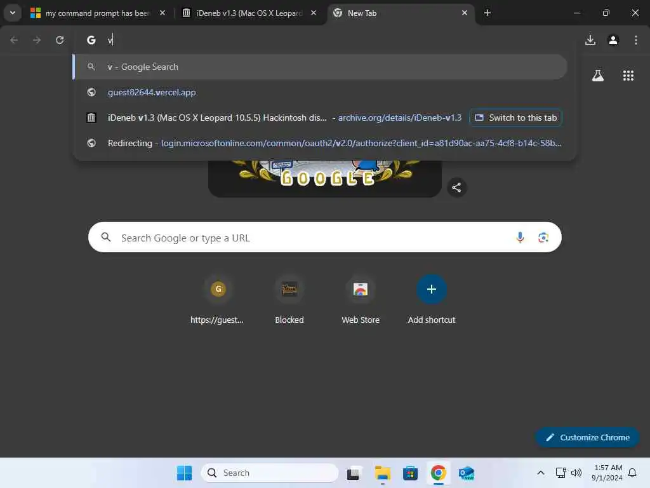Choose guest82644.vercel.app suggestion

(320, 92)
